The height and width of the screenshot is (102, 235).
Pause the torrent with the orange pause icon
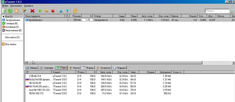[x=47, y=11]
